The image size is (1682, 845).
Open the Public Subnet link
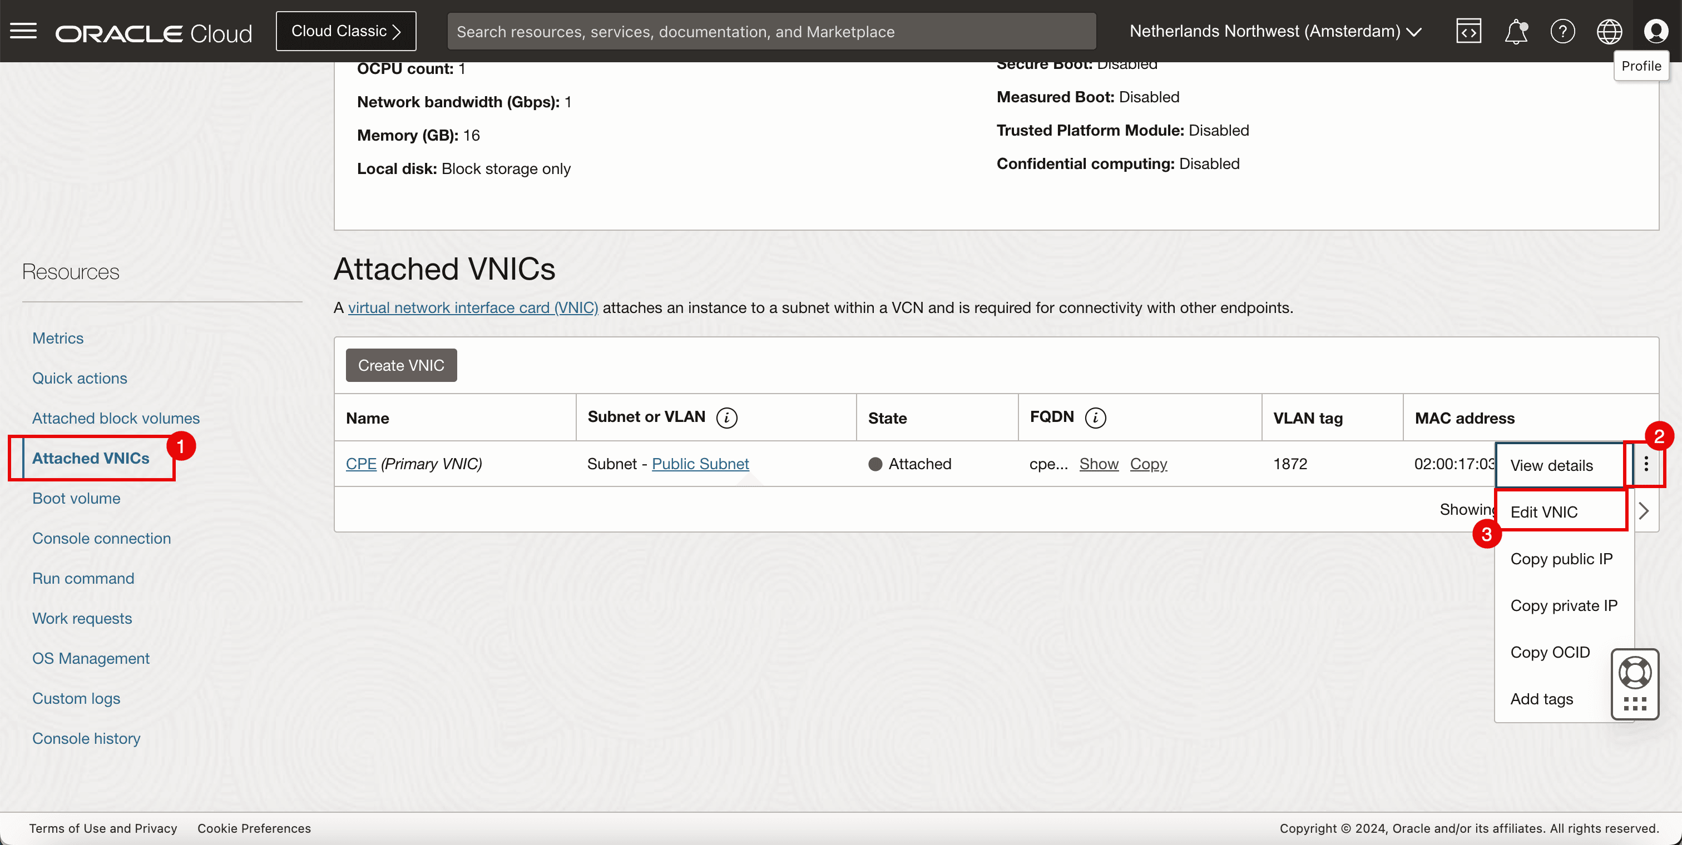pyautogui.click(x=700, y=464)
